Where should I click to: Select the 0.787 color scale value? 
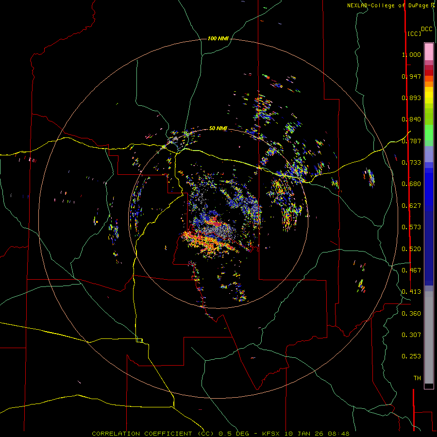pos(411,141)
